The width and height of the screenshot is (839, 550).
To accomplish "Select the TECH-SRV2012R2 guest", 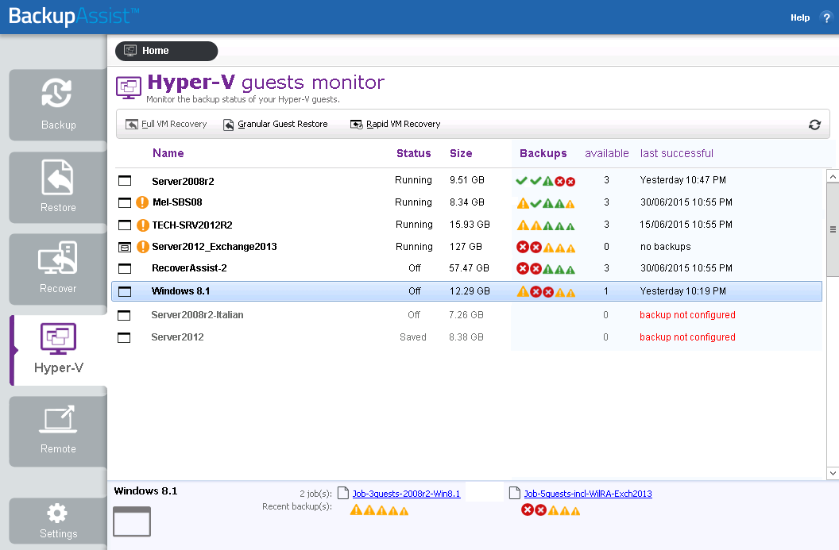I will coord(466,225).
